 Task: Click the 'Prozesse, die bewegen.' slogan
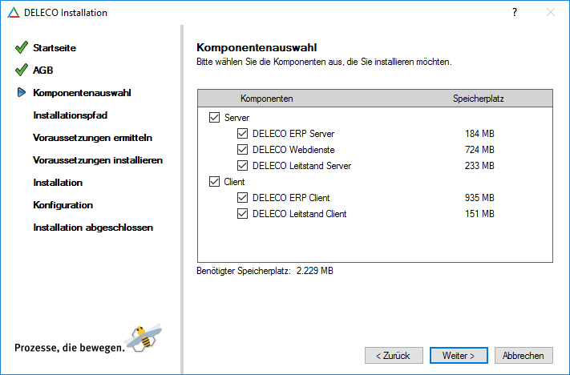70,348
